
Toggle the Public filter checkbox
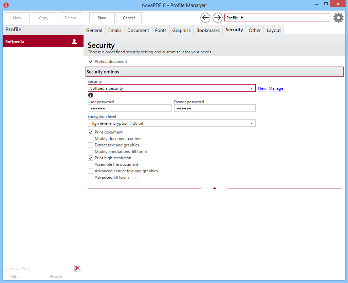[7, 277]
